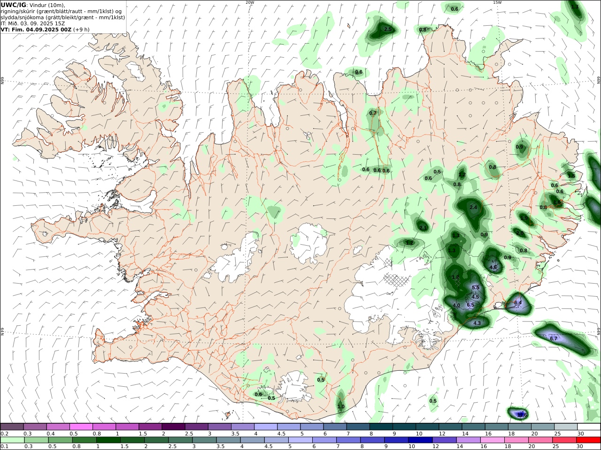
Task: Click the 2.0 precipitation value on the map
Action: tap(520, 233)
